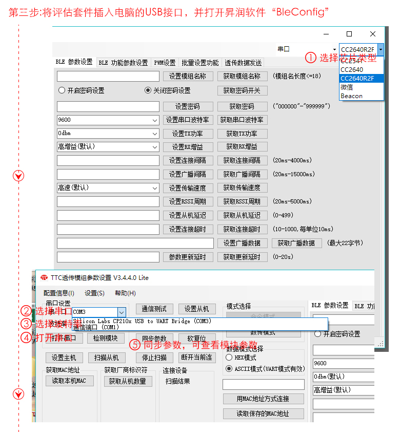The width and height of the screenshot is (400, 432).
Task: Click 读取本机MAC button
Action: (70, 381)
